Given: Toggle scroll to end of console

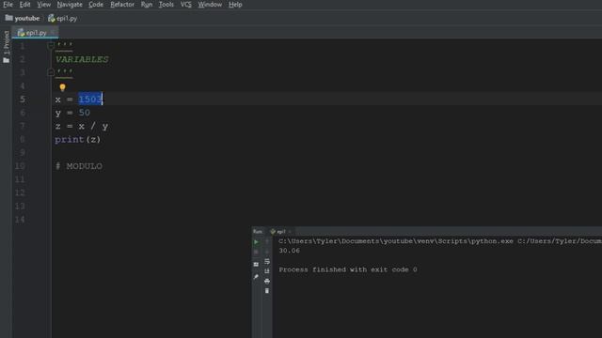Looking at the screenshot, I should coord(267,271).
